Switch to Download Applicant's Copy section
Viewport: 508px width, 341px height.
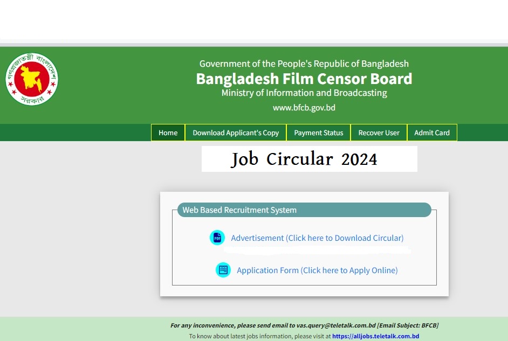coord(236,133)
